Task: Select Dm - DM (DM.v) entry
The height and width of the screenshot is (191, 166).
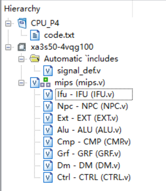Action: pyautogui.click(x=88, y=166)
